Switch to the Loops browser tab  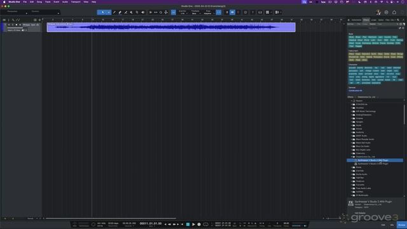coord(373,20)
